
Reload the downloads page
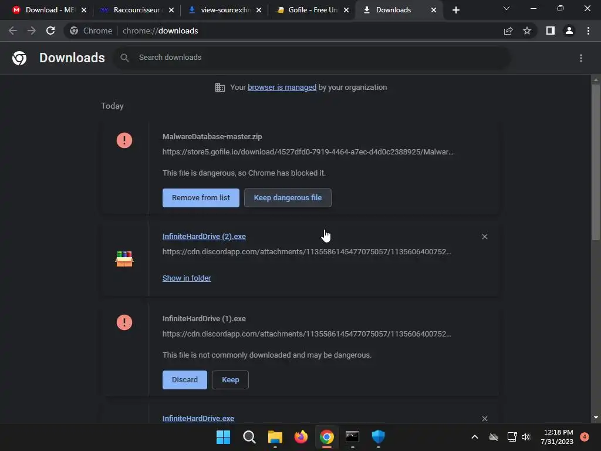point(50,31)
